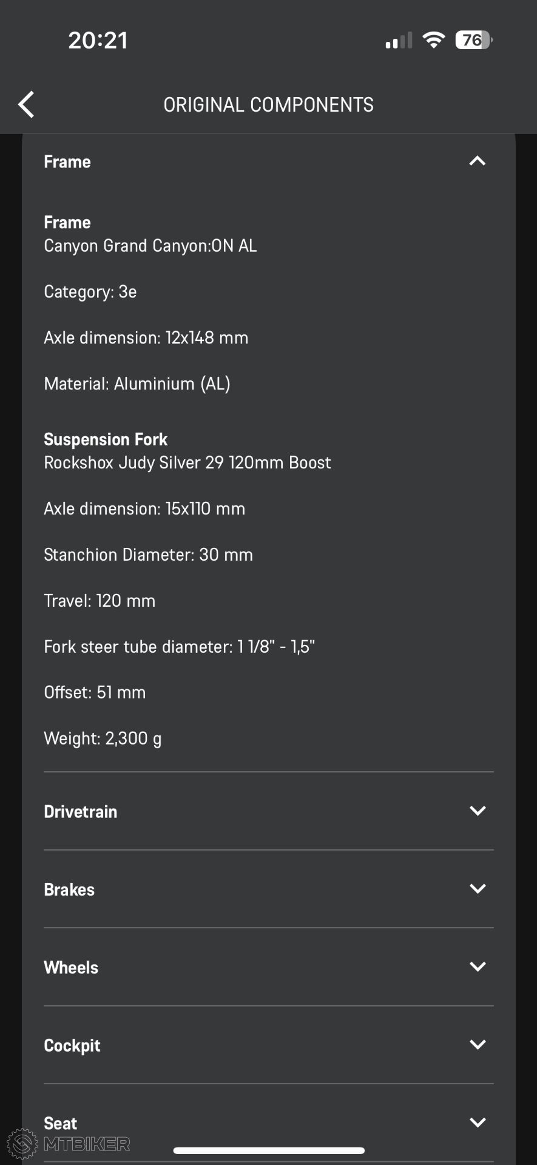Tap the back arrow icon

(26, 104)
